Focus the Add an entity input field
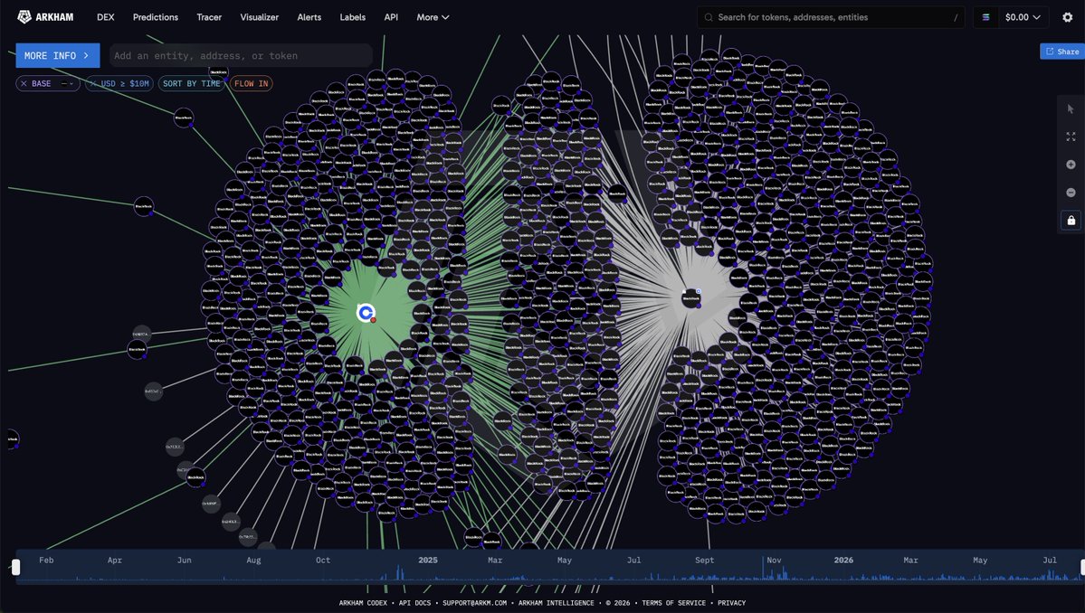This screenshot has width=1085, height=613. click(241, 55)
